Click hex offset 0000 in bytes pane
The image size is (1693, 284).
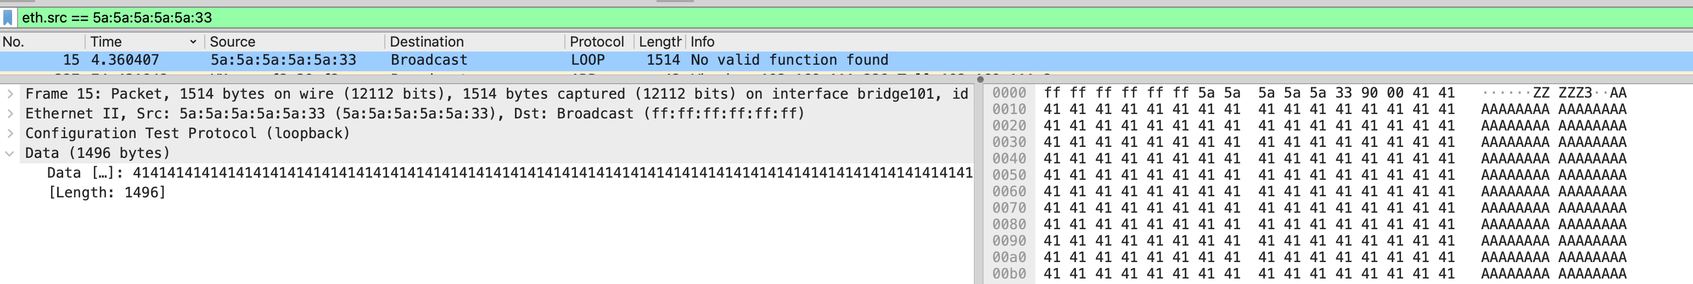tap(1008, 93)
